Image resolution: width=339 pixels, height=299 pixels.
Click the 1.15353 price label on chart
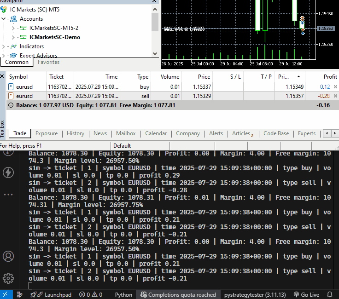click(326, 28)
